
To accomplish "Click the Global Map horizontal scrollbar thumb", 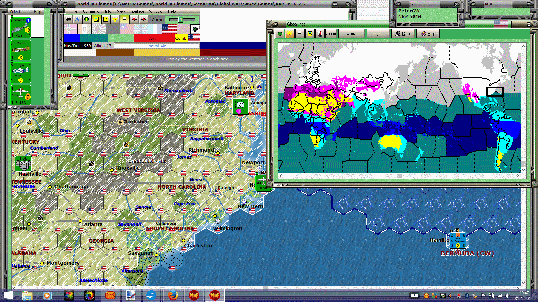I will click(x=399, y=175).
